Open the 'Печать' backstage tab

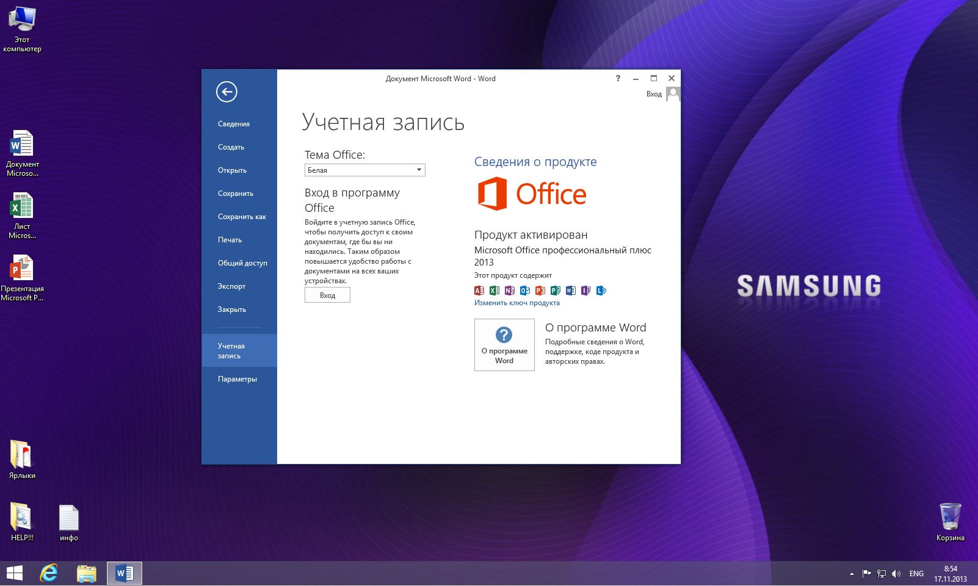(x=239, y=240)
